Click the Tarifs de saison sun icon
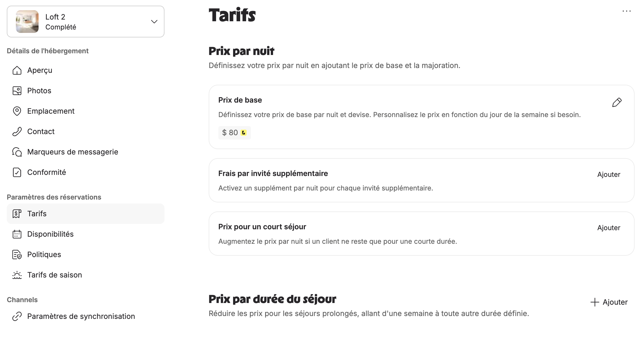638x339 pixels. (x=17, y=275)
